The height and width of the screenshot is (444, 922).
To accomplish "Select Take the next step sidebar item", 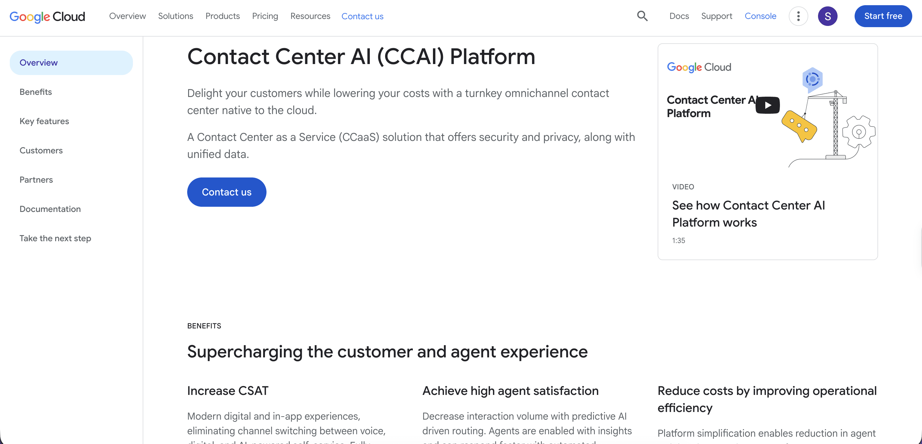I will [x=55, y=238].
